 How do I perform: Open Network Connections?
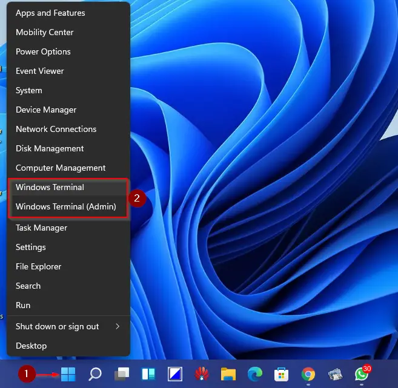coord(68,129)
